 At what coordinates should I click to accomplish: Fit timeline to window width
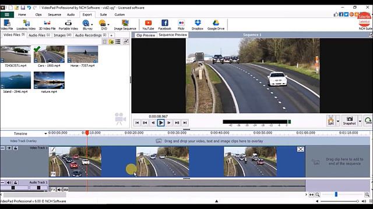pyautogui.click(x=311, y=194)
